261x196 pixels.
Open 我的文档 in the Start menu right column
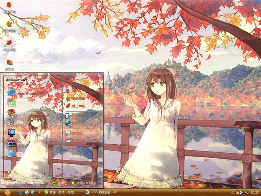[76, 91]
